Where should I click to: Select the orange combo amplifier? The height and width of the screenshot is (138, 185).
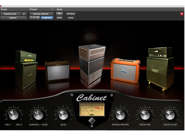[x=125, y=71]
